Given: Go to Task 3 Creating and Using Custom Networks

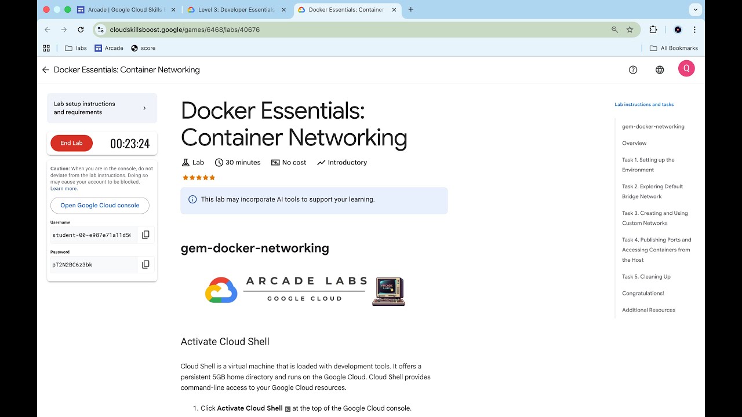Looking at the screenshot, I should point(654,218).
